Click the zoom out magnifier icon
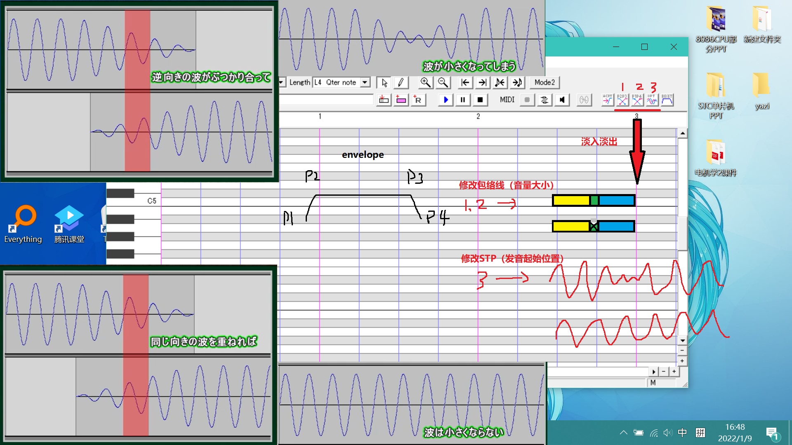The height and width of the screenshot is (445, 792). pyautogui.click(x=443, y=82)
